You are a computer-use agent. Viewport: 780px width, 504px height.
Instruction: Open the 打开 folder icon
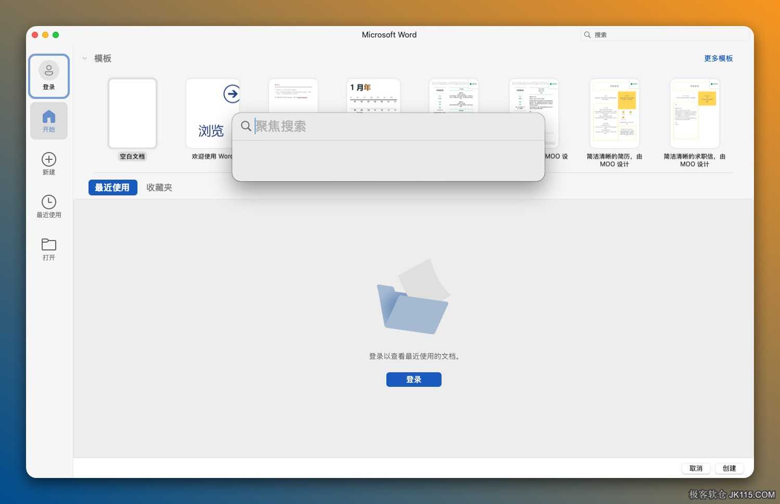(49, 244)
